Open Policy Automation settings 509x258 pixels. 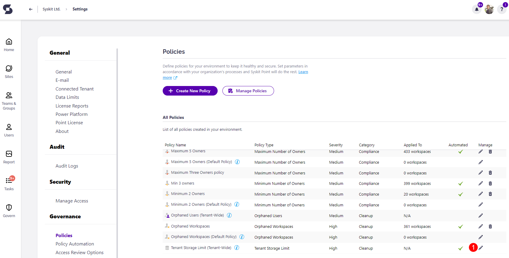(75, 244)
